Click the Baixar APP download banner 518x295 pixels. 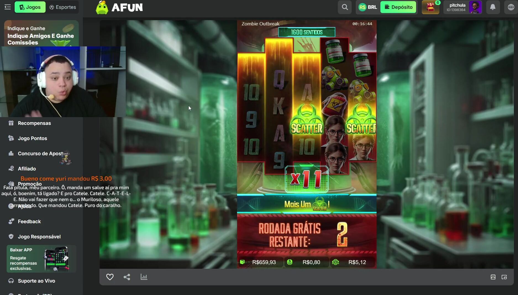[41, 259]
